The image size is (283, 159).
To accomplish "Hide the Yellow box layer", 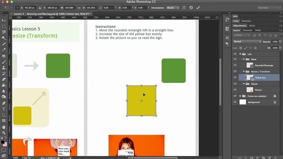I will [x=235, y=78].
